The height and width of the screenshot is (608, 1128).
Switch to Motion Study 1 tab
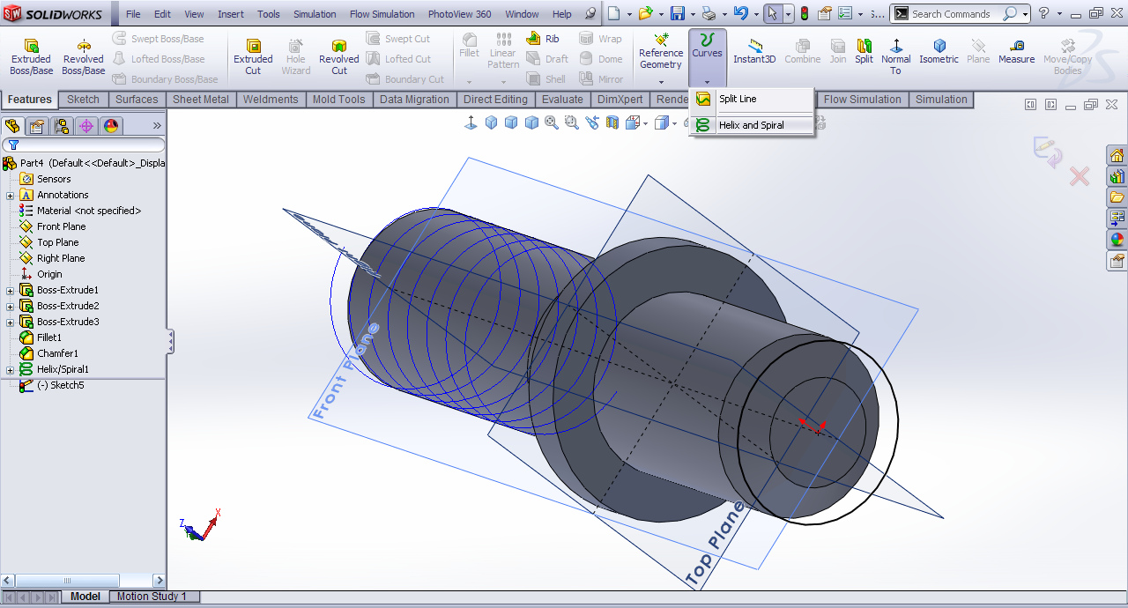[152, 597]
